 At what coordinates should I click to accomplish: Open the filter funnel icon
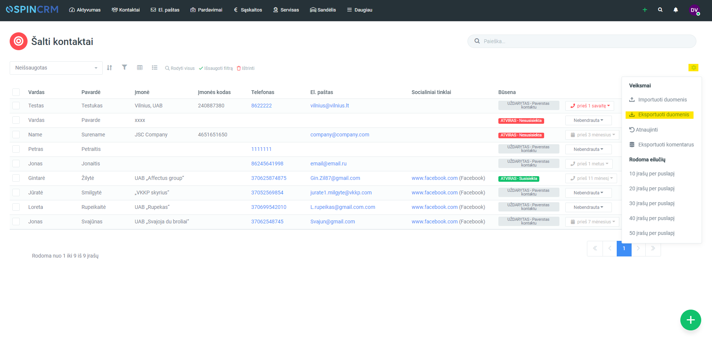pyautogui.click(x=124, y=67)
